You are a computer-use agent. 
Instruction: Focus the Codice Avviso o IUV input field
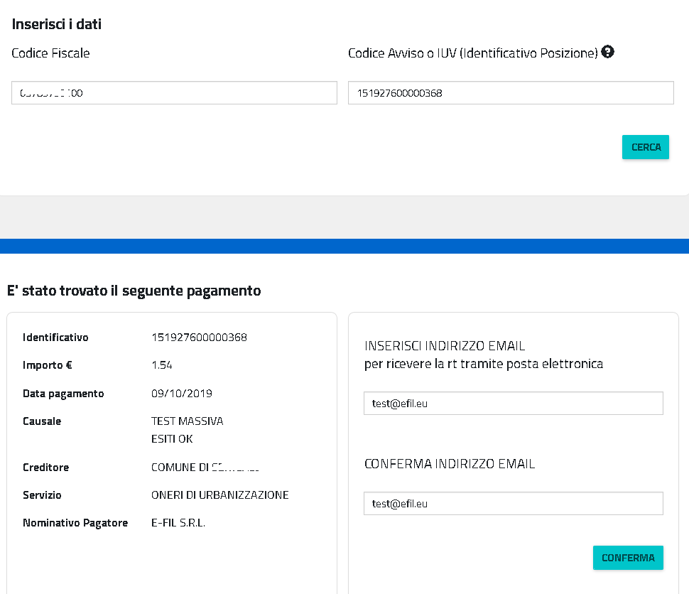510,92
